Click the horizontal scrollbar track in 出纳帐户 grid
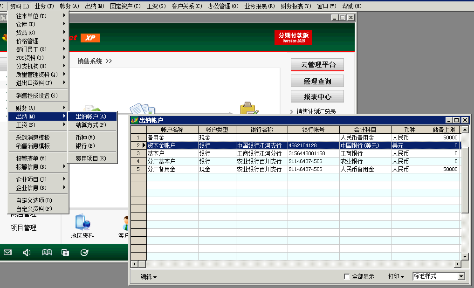Image resolution: width=474 pixels, height=288 pixels. coord(300,264)
